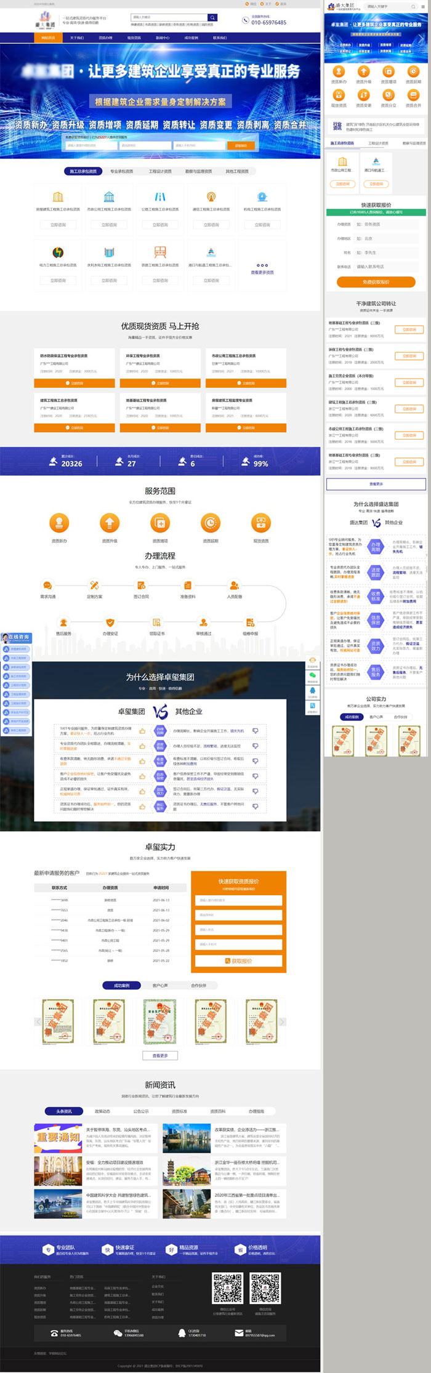This screenshot has width=431, height=1373.
Task: Open the 资质增项 icon in the 服务范围 section
Action: click(160, 523)
